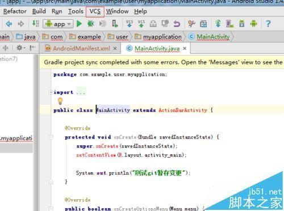Click the yellow lightbulb intention icon
Viewport: 284px width, 211px height.
60,101
